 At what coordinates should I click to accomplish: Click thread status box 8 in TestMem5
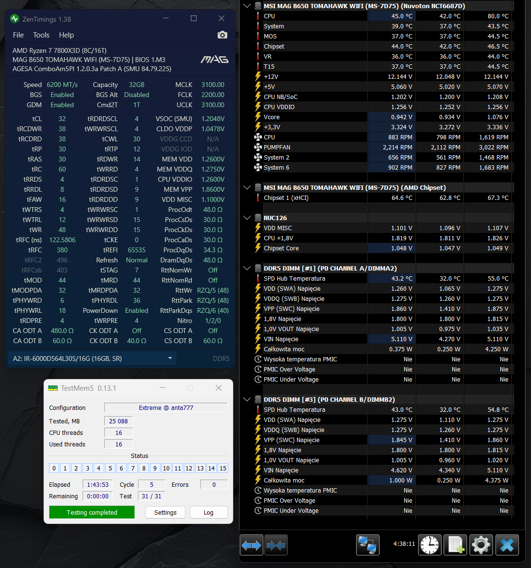pos(144,468)
